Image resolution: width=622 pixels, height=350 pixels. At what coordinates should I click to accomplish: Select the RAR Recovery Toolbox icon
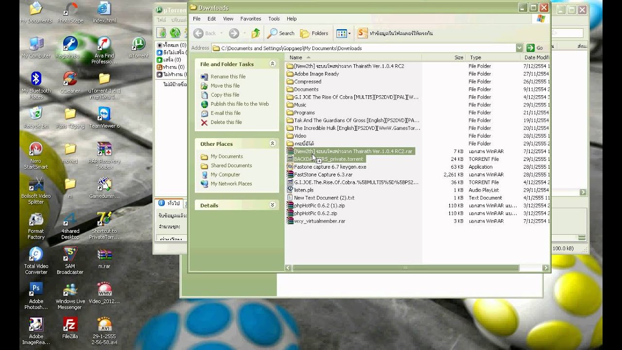(x=104, y=156)
